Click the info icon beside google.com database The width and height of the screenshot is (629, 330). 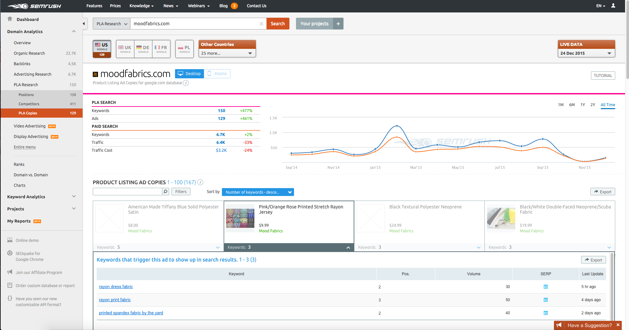pos(186,83)
